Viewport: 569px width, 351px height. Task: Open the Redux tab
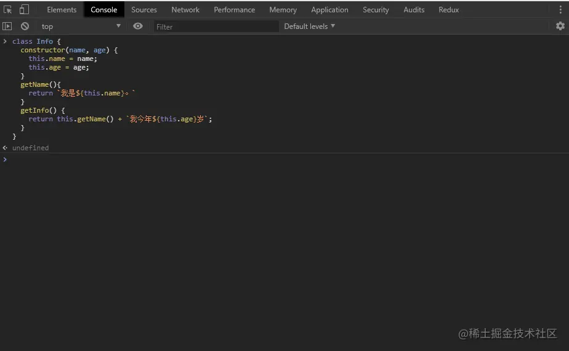tap(448, 10)
